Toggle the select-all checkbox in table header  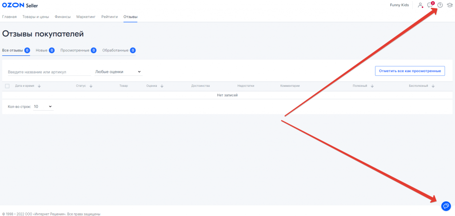point(7,86)
